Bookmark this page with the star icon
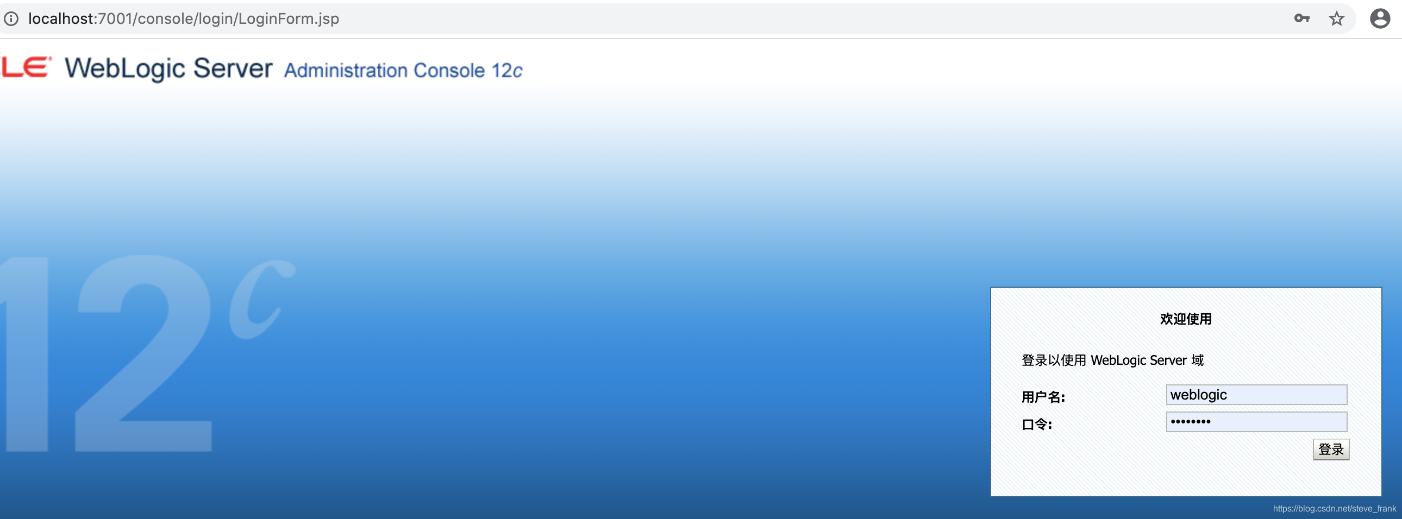Viewport: 1402px width, 519px height. [1336, 18]
